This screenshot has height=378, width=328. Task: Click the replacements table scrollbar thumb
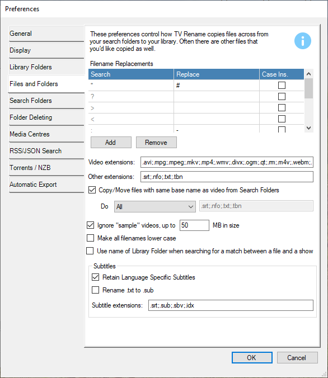click(x=309, y=88)
